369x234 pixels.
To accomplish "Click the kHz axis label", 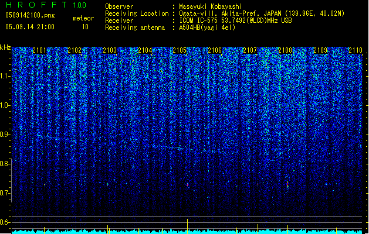I will coord(5,47).
